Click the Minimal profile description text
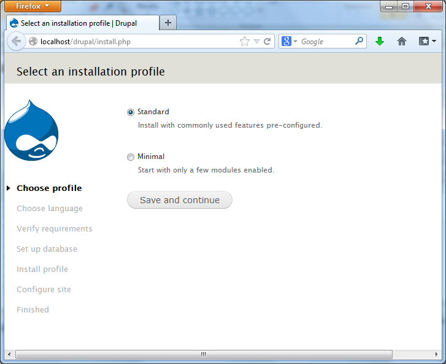This screenshot has height=364, width=446. [x=206, y=170]
